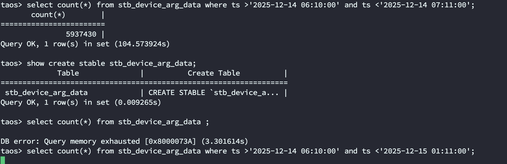Screen dimensions: 507x164
Task: Click the 'Table' column header
Action: tap(68, 73)
